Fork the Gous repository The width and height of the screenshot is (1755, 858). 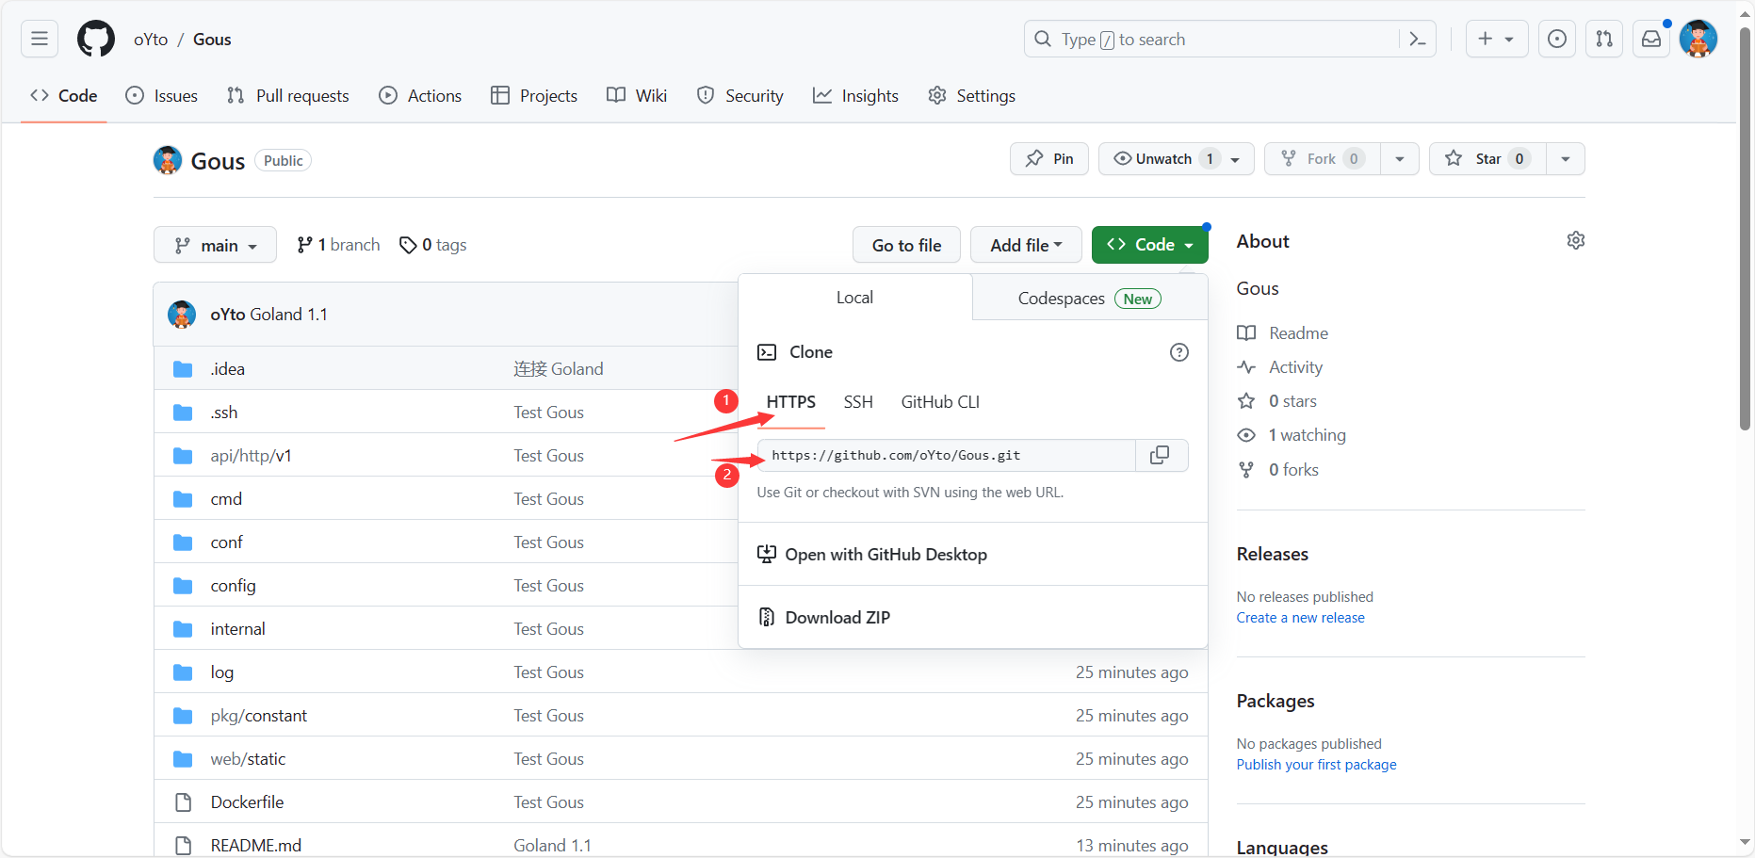pos(1322,158)
